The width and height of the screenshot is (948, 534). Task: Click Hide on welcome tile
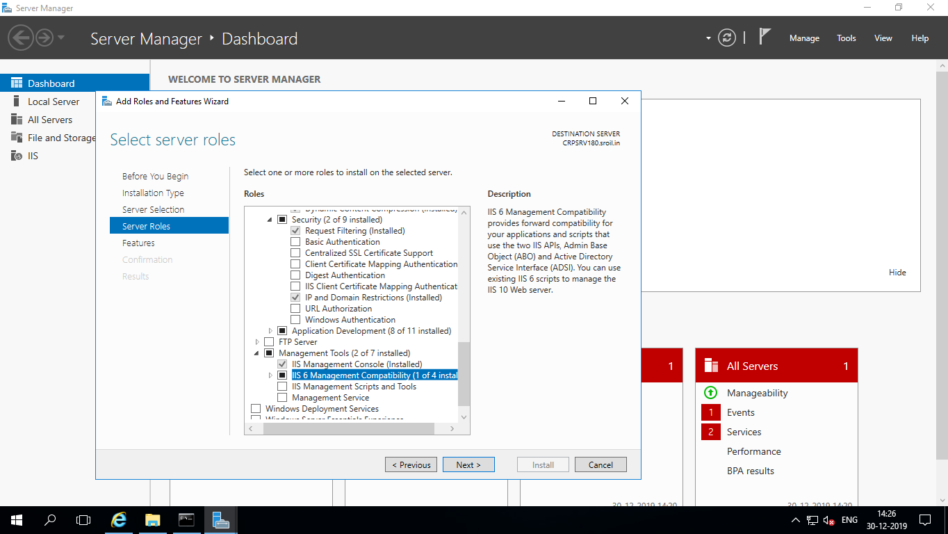(897, 273)
